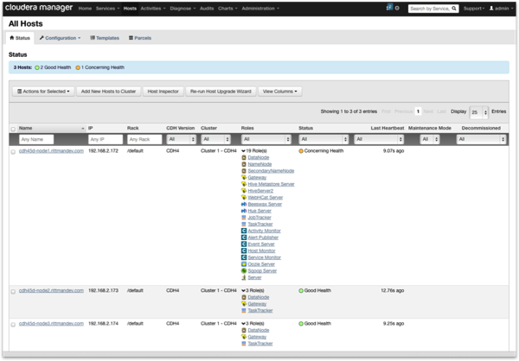This screenshot has height=361, width=519.
Task: Click the WebHCat Server icon
Action: pos(244,198)
